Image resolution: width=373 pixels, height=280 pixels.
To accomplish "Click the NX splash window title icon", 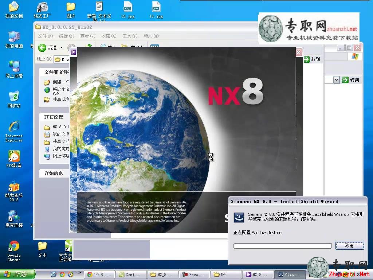I will 74,52.
